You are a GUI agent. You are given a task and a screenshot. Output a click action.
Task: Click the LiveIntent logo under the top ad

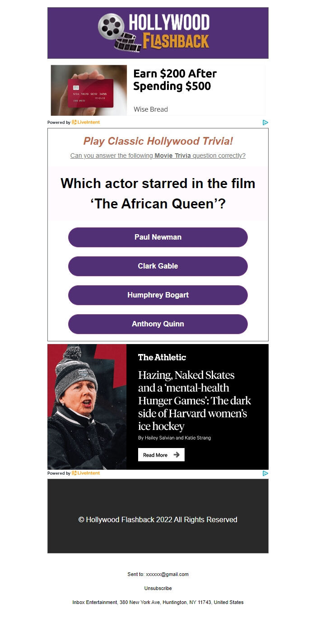pyautogui.click(x=86, y=123)
